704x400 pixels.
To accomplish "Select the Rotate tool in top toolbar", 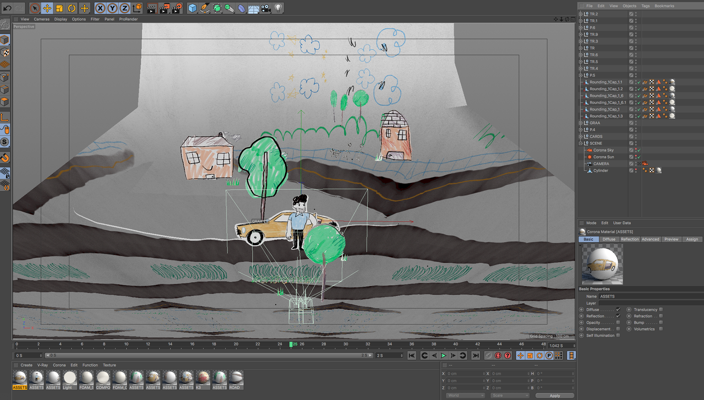I will (71, 8).
